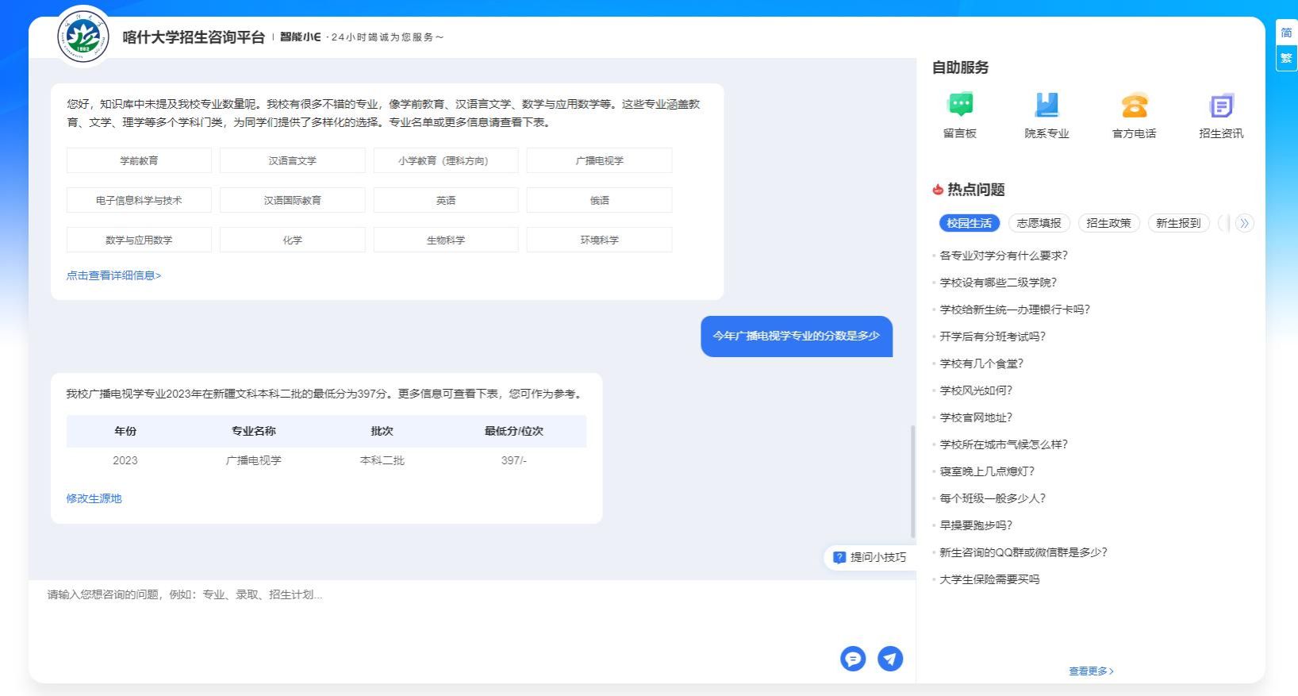Expand 查看更多 hot questions
This screenshot has width=1298, height=696.
[x=1091, y=671]
